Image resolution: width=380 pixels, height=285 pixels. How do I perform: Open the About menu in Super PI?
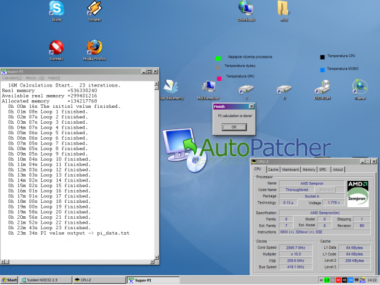[x=35, y=78]
